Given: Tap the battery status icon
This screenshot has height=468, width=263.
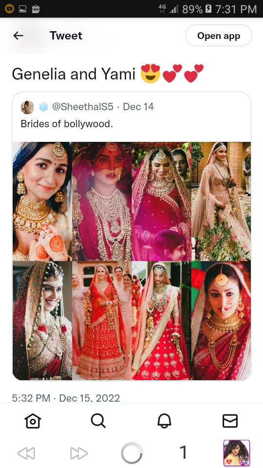Looking at the screenshot, I should tap(208, 9).
